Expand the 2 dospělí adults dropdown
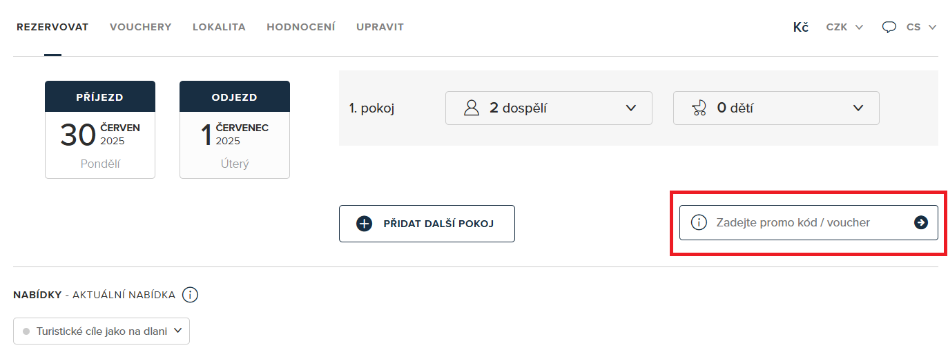 pos(548,108)
